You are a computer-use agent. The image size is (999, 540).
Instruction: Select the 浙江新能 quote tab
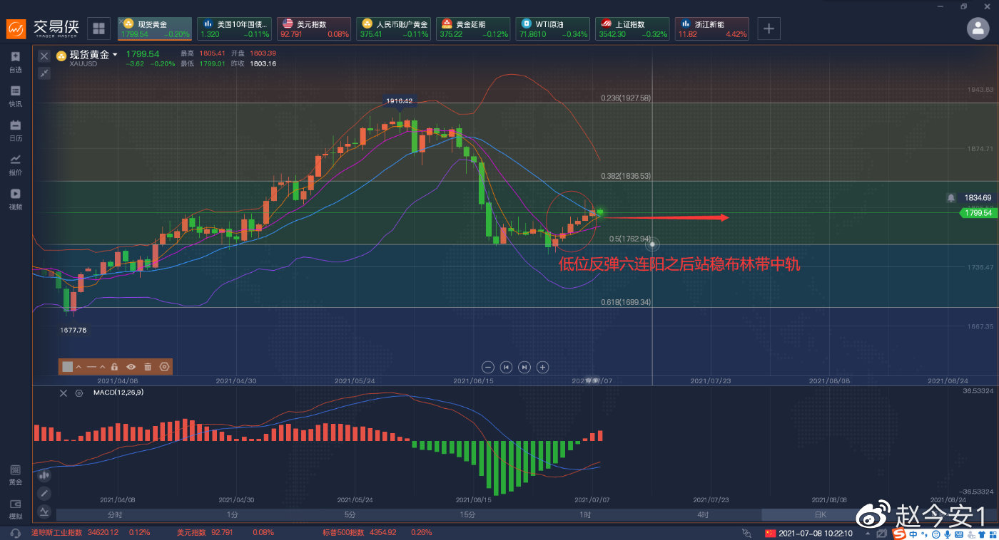[712, 28]
